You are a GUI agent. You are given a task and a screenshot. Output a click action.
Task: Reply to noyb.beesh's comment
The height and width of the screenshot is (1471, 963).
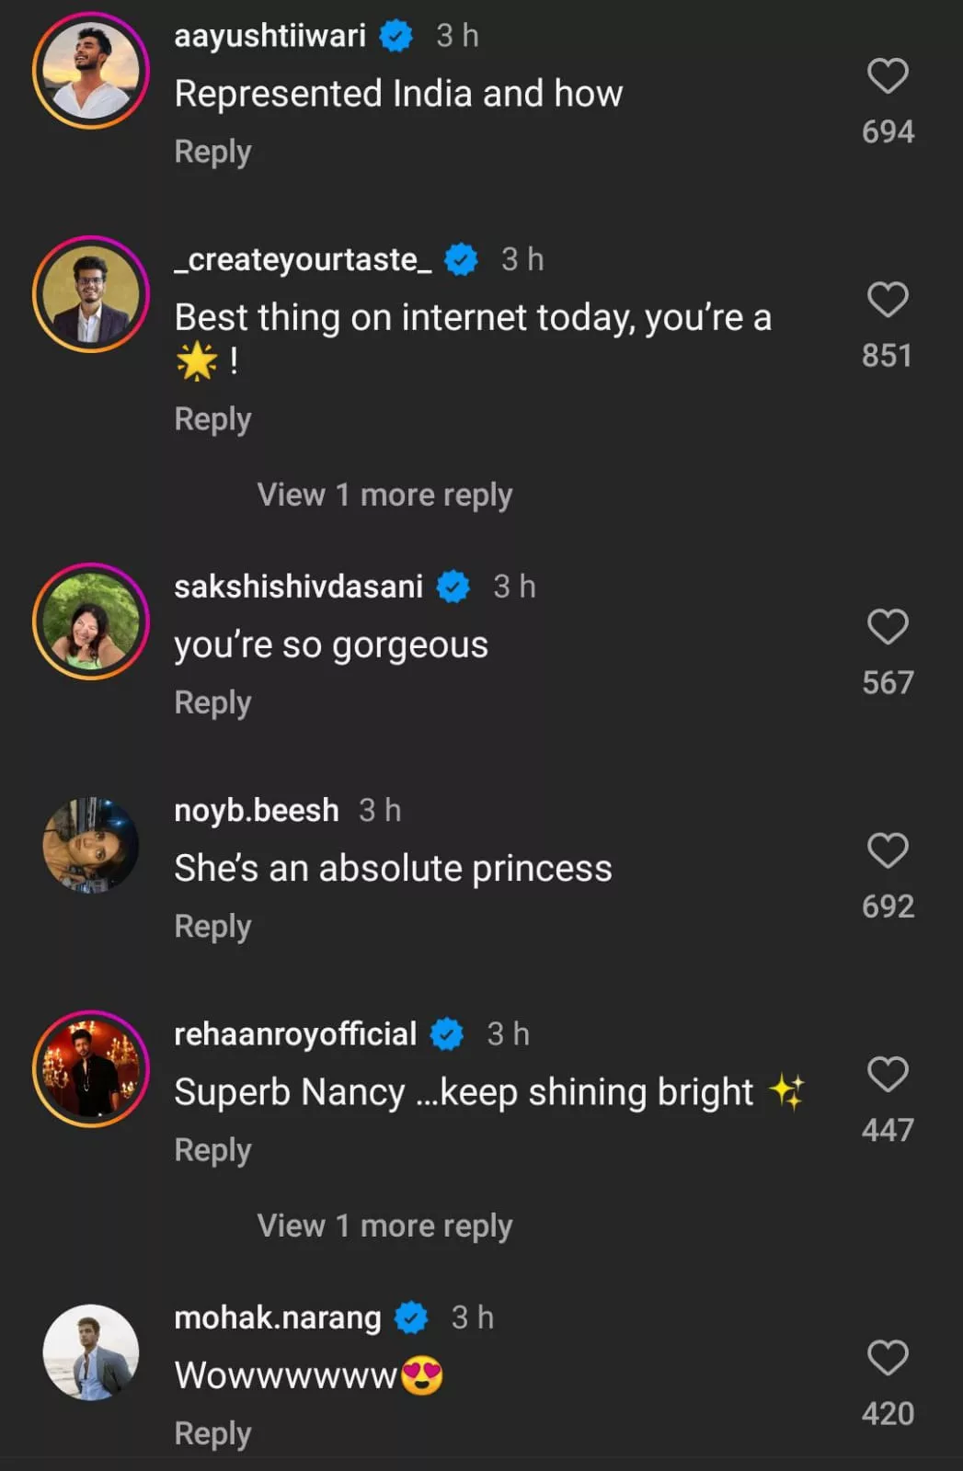pos(212,927)
